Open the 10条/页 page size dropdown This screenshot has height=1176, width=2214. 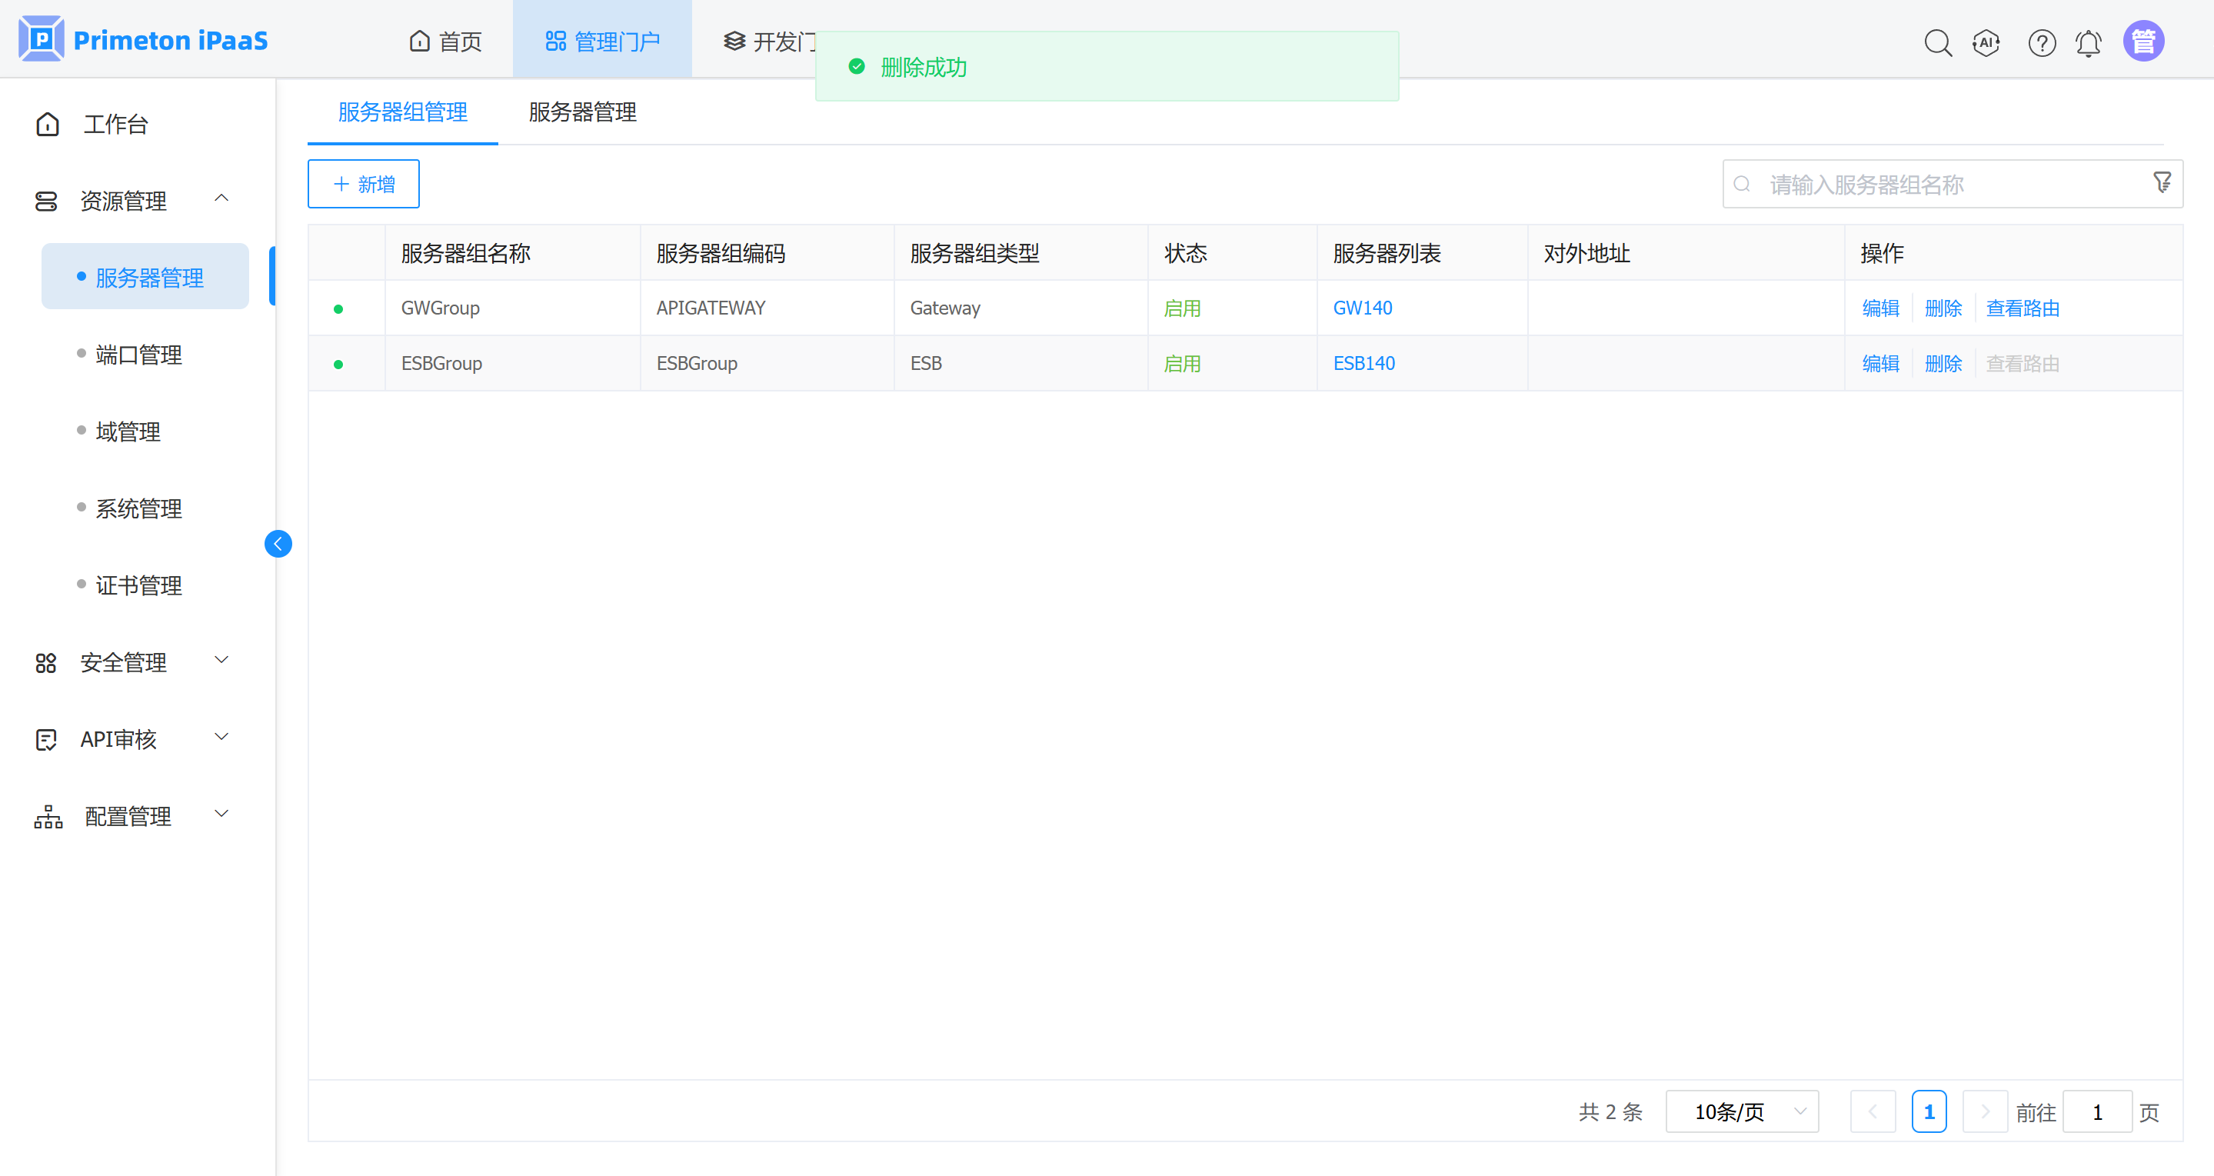[1741, 1111]
